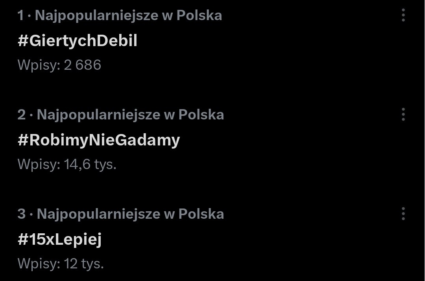Select the first 'Najpopularniejsze w Polska' label
The width and height of the screenshot is (425, 281).
(128, 15)
